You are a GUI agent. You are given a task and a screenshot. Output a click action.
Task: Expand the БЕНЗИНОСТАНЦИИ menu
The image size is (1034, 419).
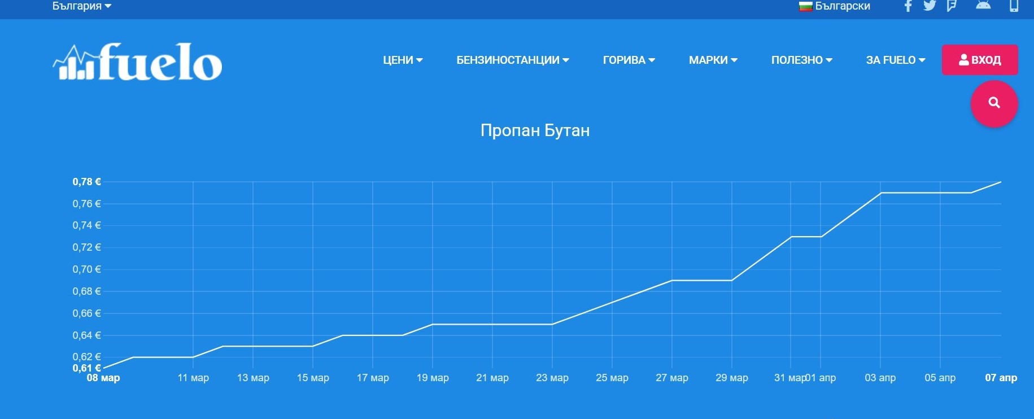[512, 60]
